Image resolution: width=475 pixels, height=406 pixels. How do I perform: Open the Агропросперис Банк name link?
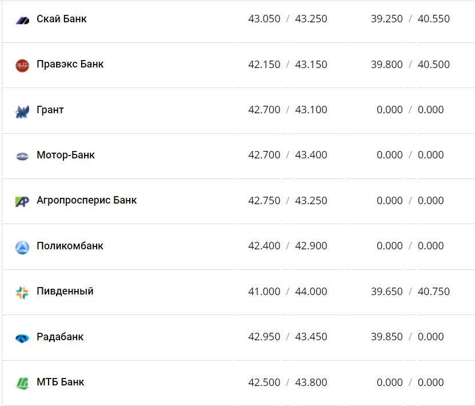tap(87, 200)
